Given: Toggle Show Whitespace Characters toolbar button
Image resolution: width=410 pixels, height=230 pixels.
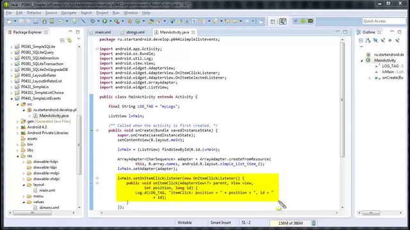Looking at the screenshot, I should 194,21.
